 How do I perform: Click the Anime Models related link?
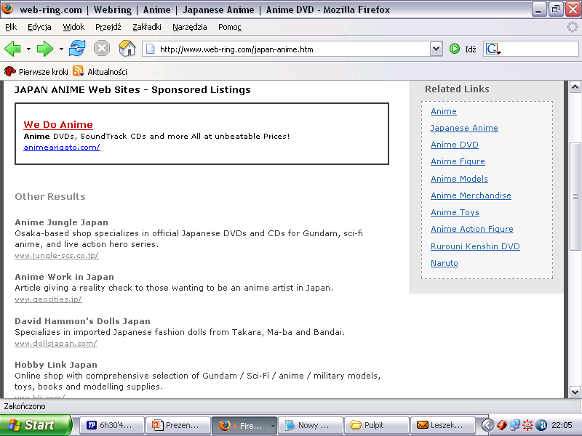[459, 179]
